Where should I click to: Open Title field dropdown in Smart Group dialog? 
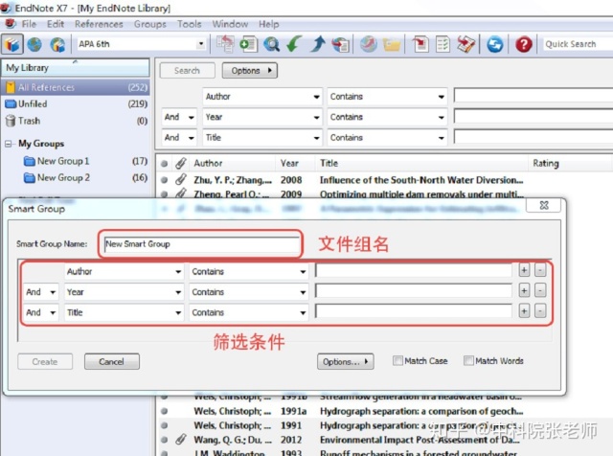coord(178,312)
